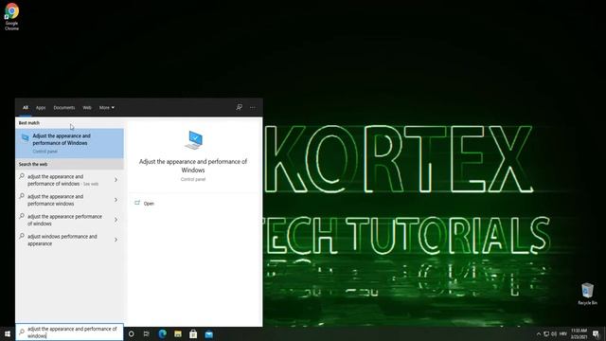Click the Show desktop sliver at the taskbar edge
This screenshot has height=341, width=606.
pos(605,334)
